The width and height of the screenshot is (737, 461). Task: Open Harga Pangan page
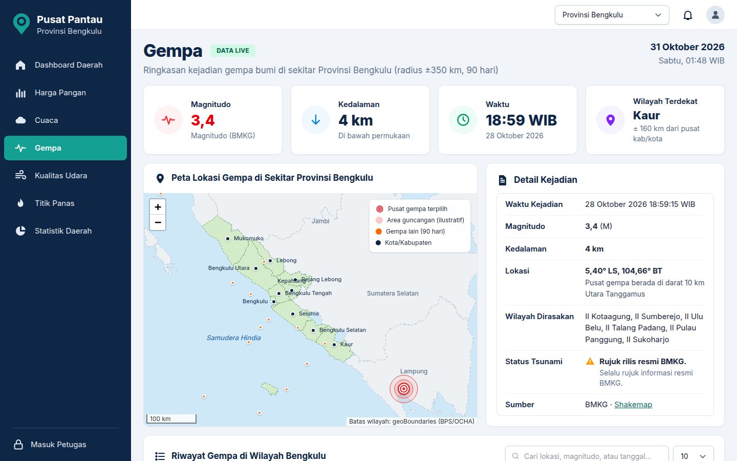tap(66, 93)
